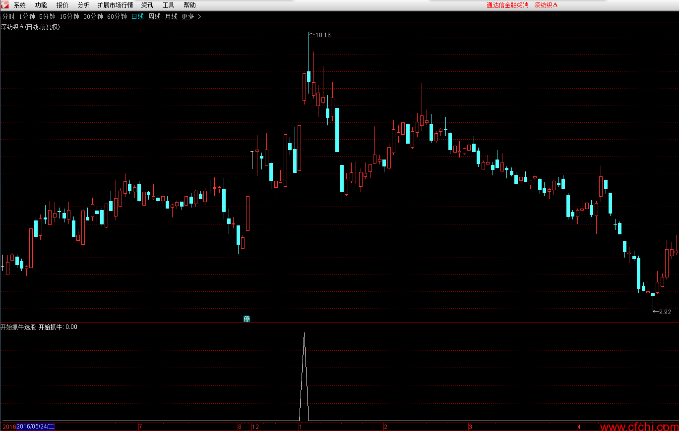Click the month 12 marker on timeline
The image size is (679, 431).
pyautogui.click(x=255, y=427)
